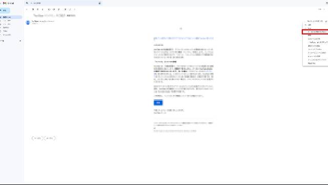Image resolution: width=328 pixels, height=185 pixels.
Task: Expand the last sidebar item below drafts
Action: [x=6, y=35]
